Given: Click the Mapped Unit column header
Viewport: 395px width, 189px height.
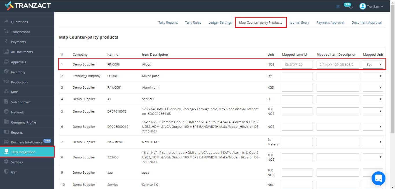Looking at the screenshot, I should tap(373, 55).
